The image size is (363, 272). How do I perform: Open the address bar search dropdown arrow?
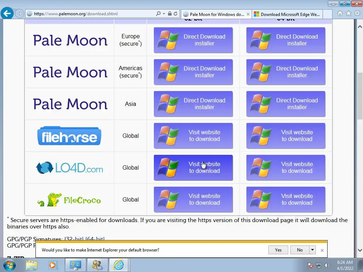[x=164, y=14]
